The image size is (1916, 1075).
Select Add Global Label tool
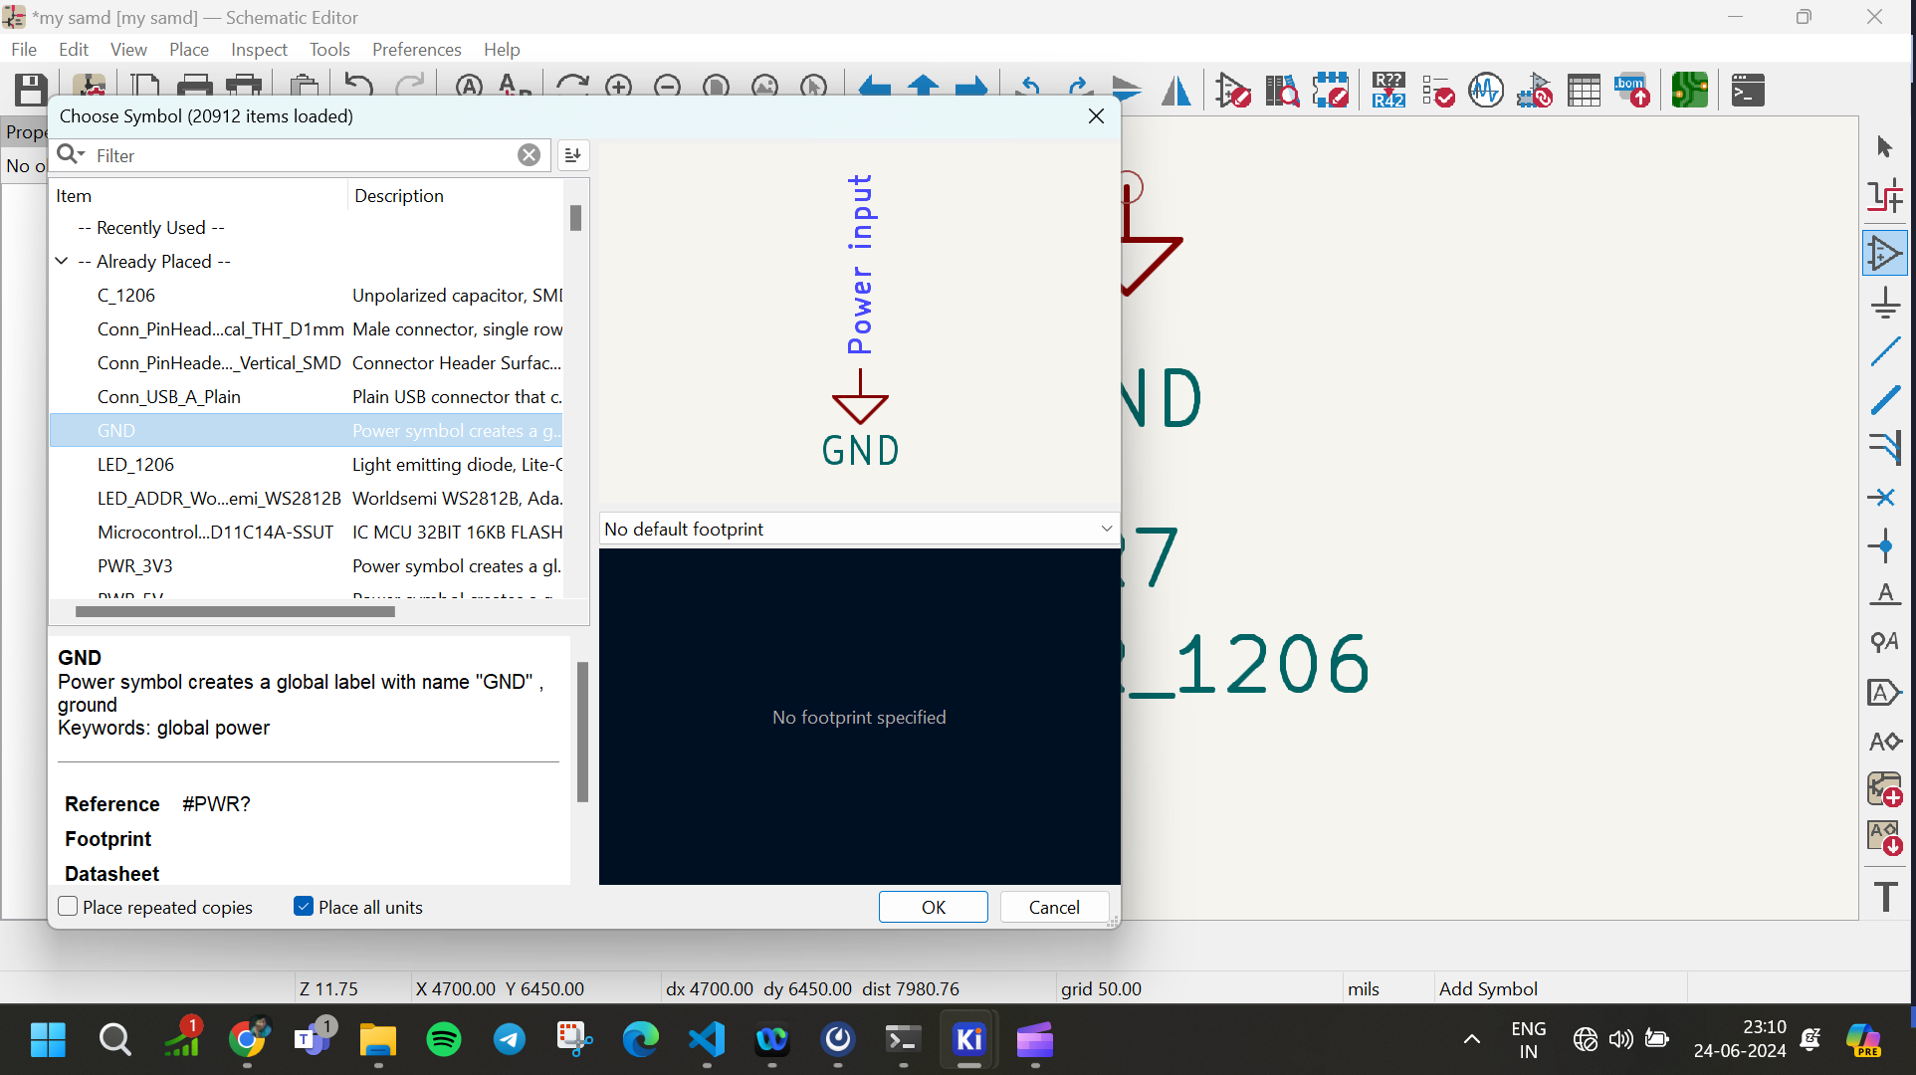[x=1885, y=692]
